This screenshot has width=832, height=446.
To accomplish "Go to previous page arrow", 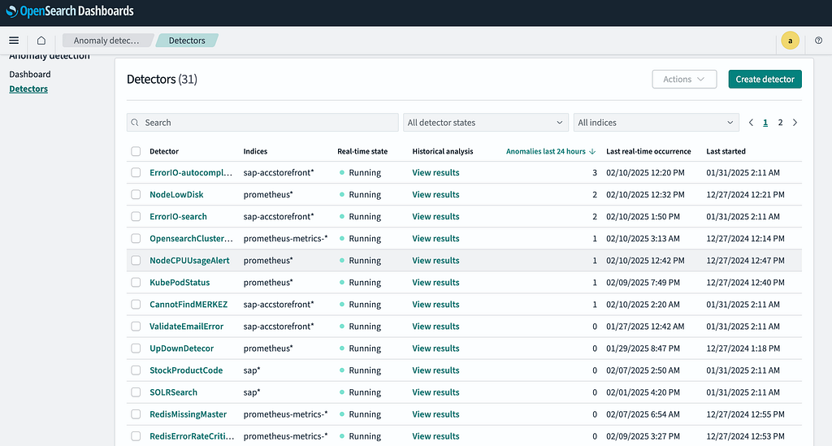I will (751, 123).
